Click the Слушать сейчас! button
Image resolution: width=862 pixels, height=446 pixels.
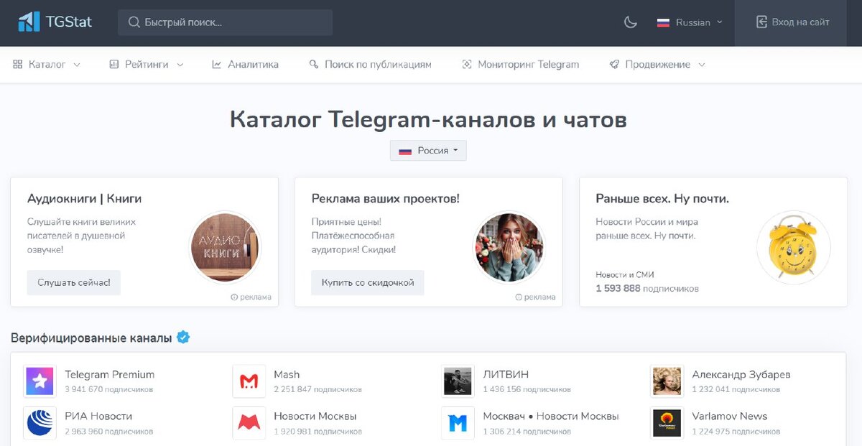74,282
